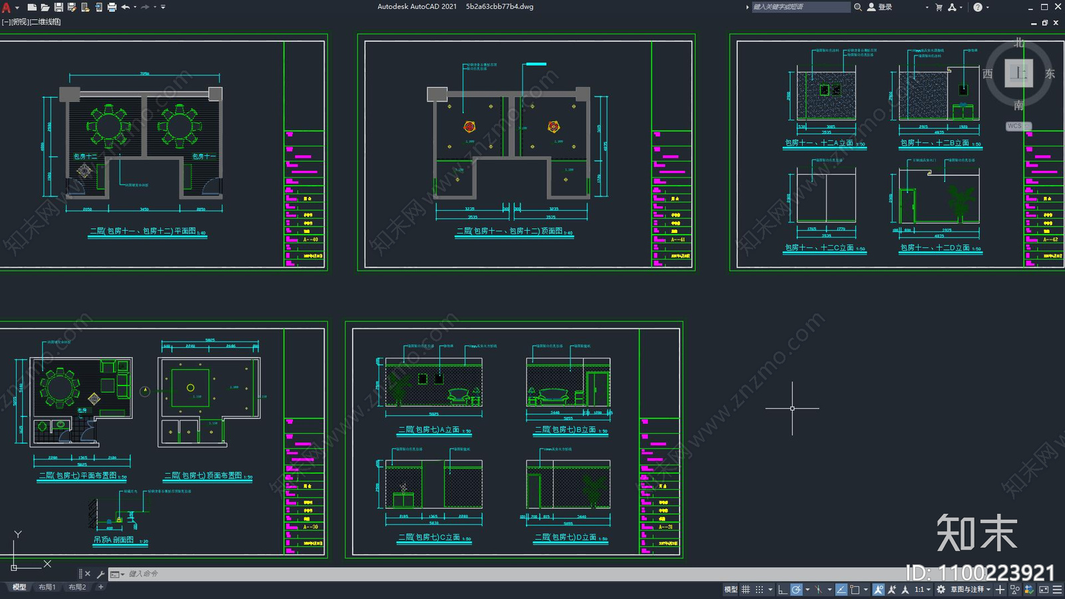The image size is (1065, 599).
Task: Toggle ortho mode icon in status bar
Action: [783, 590]
